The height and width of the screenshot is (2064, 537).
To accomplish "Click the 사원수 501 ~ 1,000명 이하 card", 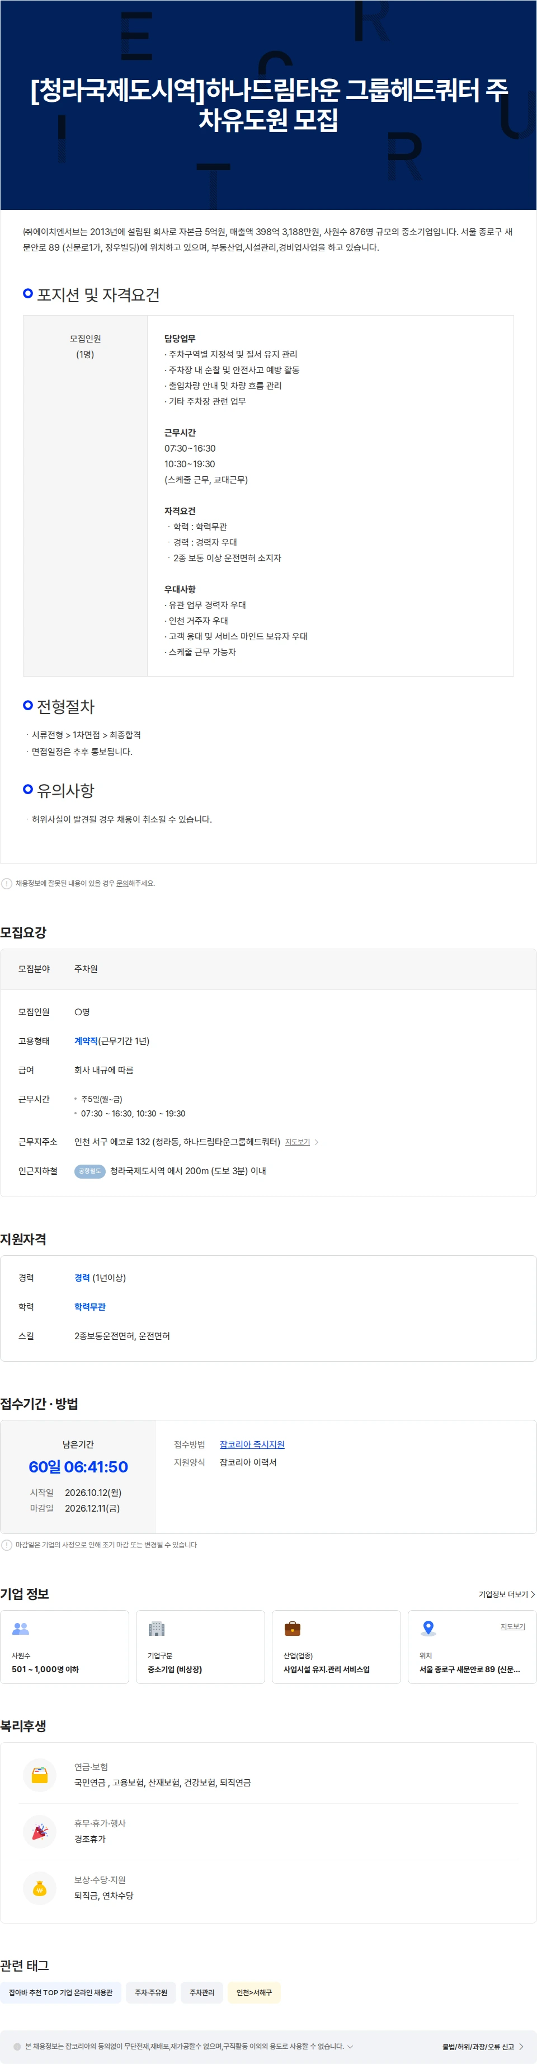I will (x=65, y=1646).
